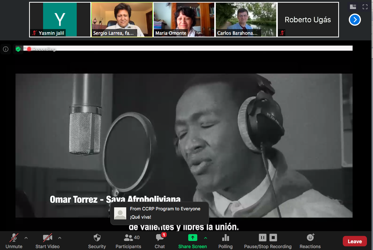Screen dimensions: 373x250
Task: Click the green Share Screen button
Action: click(192, 238)
